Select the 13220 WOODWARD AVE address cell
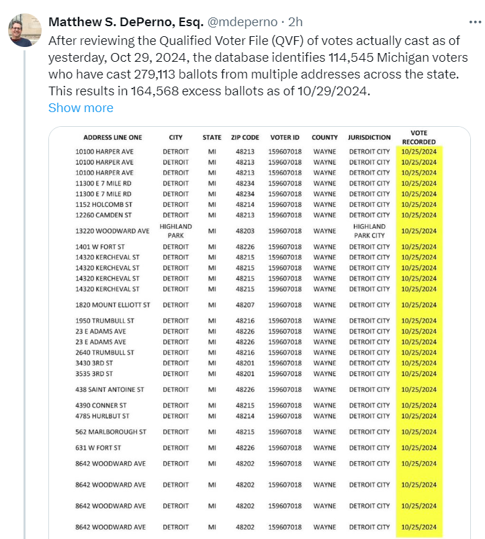This screenshot has width=485, height=539. coord(112,231)
